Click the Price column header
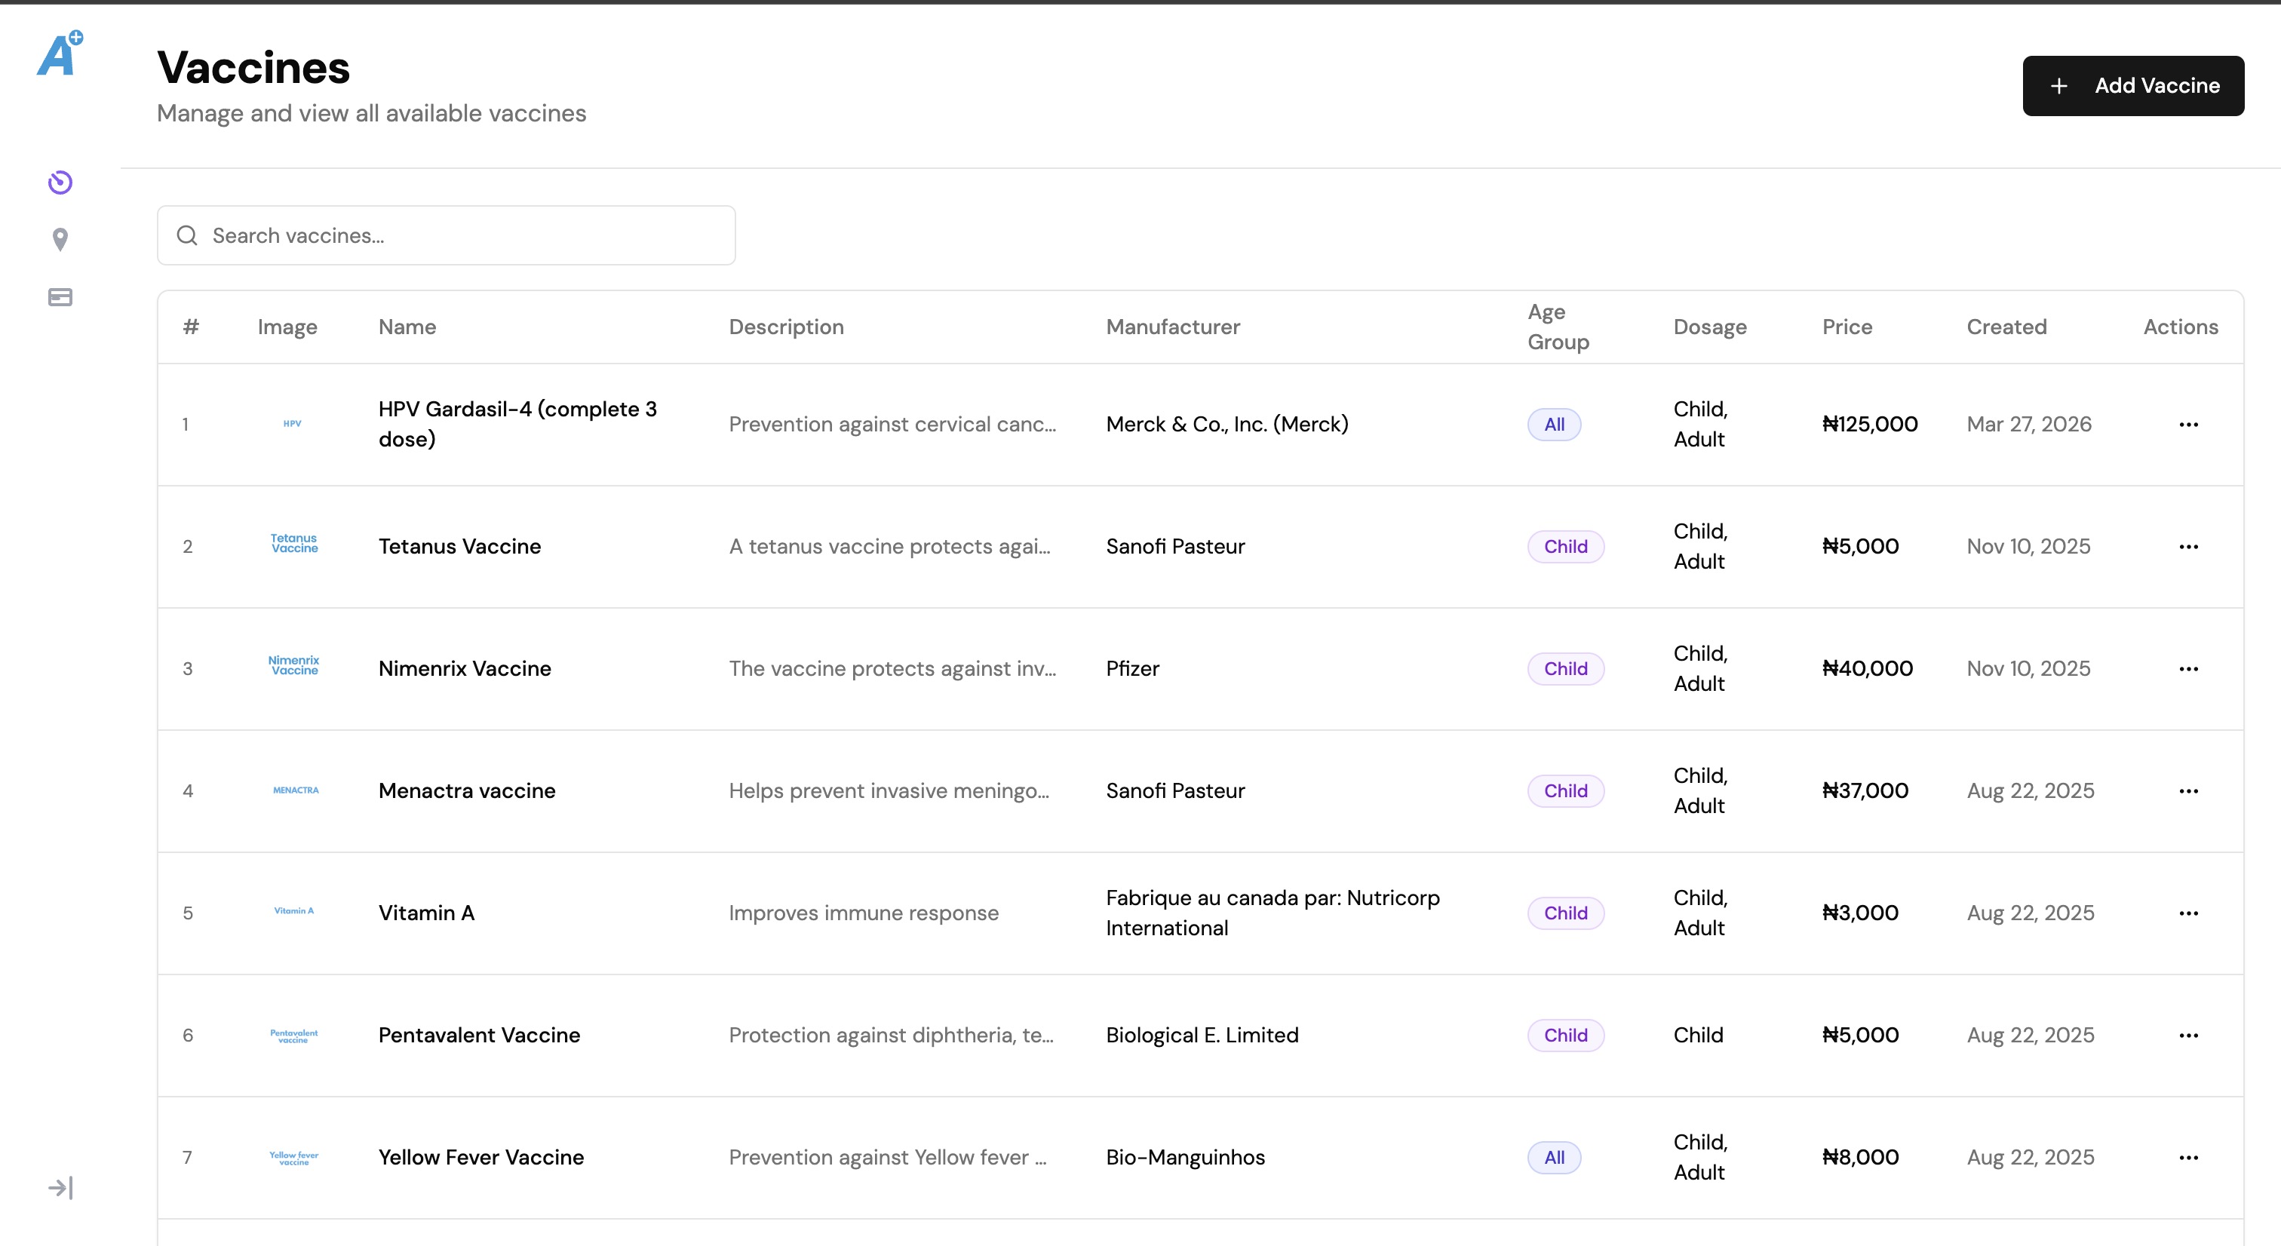 1847,327
